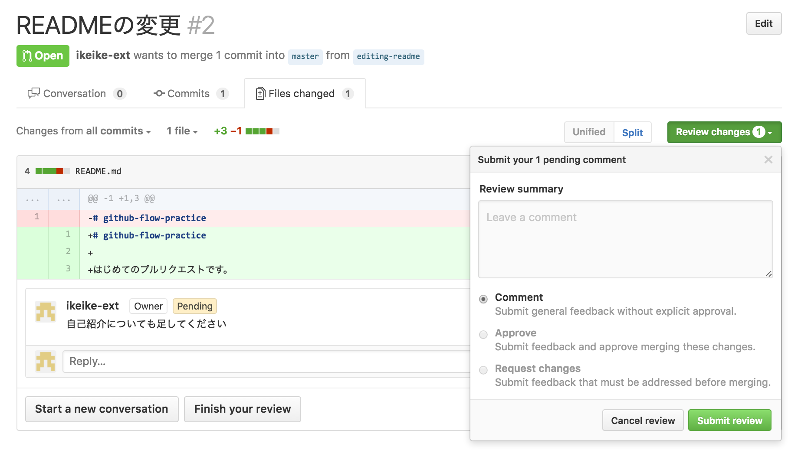Close the pending comment review popup

[768, 160]
